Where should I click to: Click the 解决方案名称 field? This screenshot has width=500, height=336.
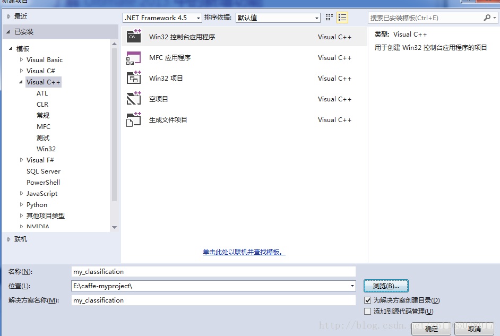click(213, 300)
